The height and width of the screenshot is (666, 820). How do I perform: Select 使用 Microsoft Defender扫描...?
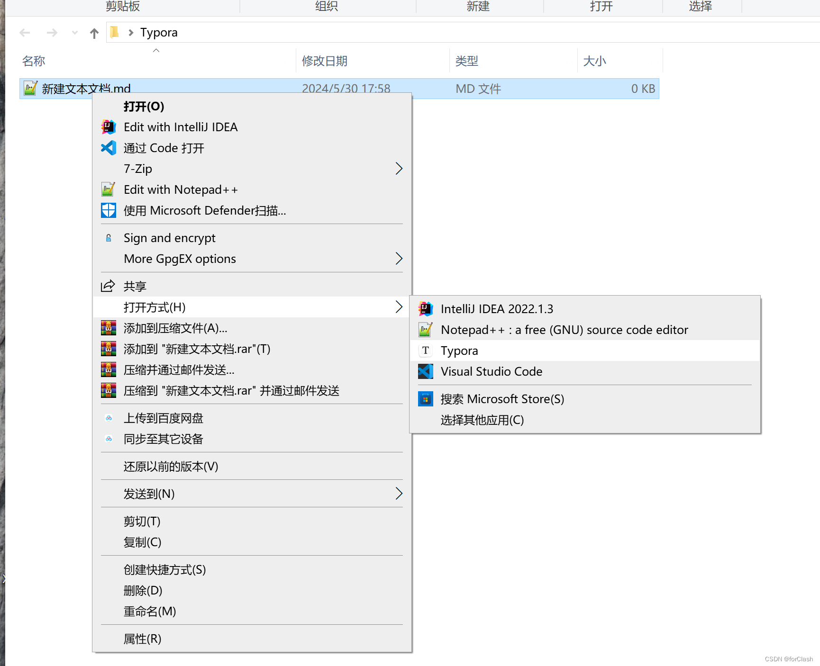click(x=252, y=210)
